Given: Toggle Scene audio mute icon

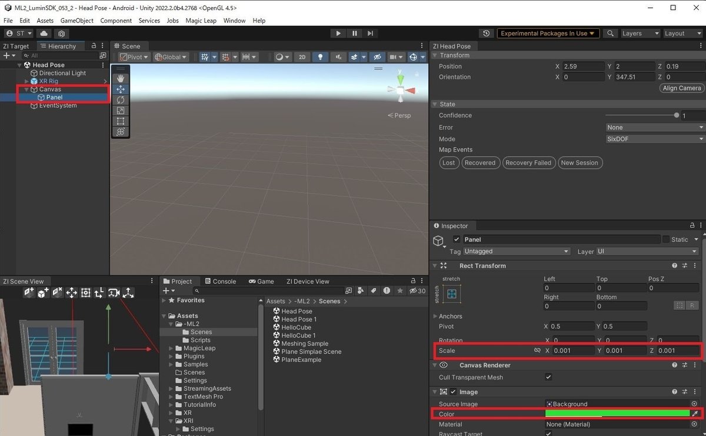Looking at the screenshot, I should (338, 57).
